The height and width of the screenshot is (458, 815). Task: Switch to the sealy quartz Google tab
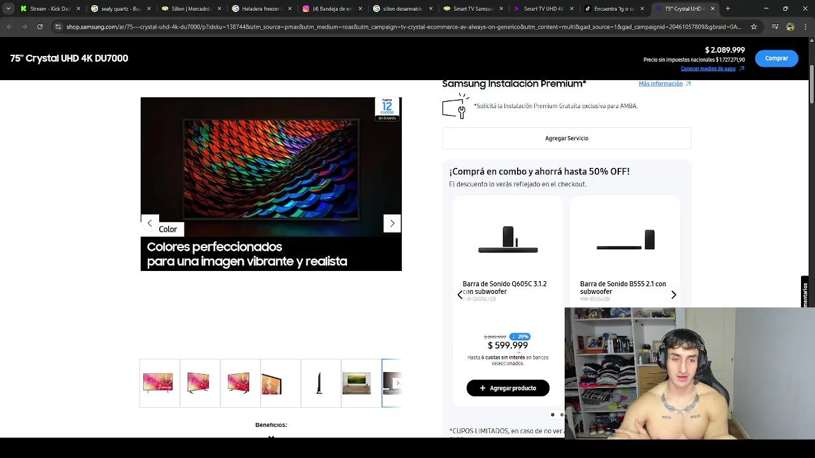pyautogui.click(x=120, y=9)
